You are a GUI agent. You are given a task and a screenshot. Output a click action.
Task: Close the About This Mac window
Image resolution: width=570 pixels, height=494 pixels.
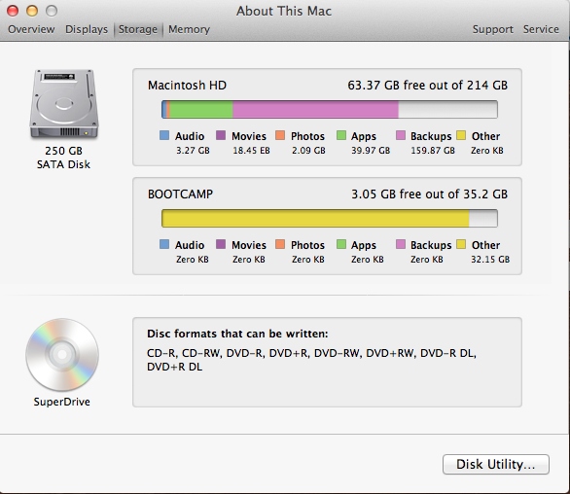tap(13, 11)
